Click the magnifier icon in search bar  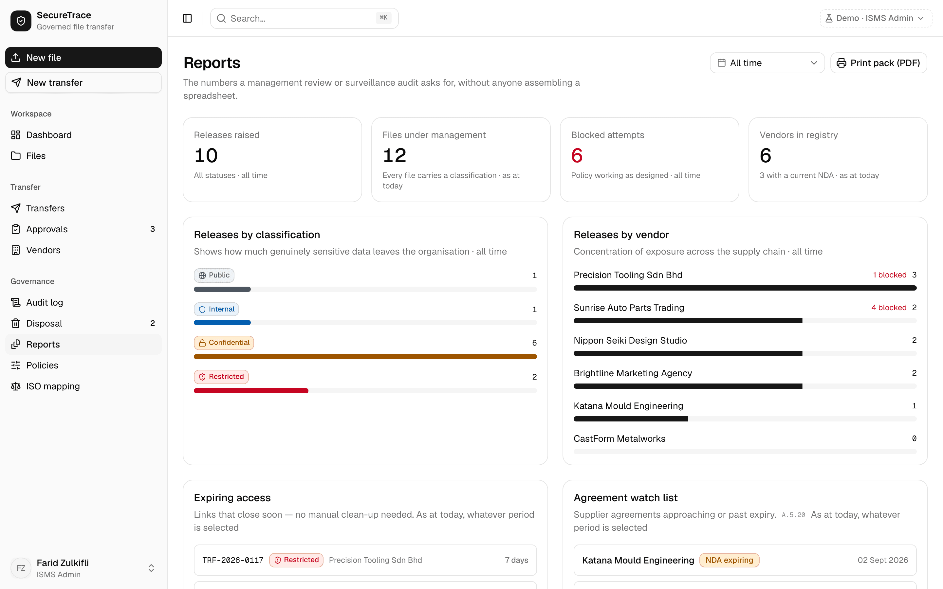pos(221,18)
